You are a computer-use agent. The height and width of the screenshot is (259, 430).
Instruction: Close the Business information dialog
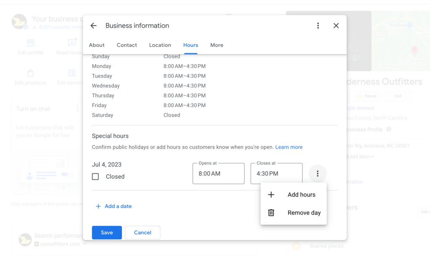336,26
